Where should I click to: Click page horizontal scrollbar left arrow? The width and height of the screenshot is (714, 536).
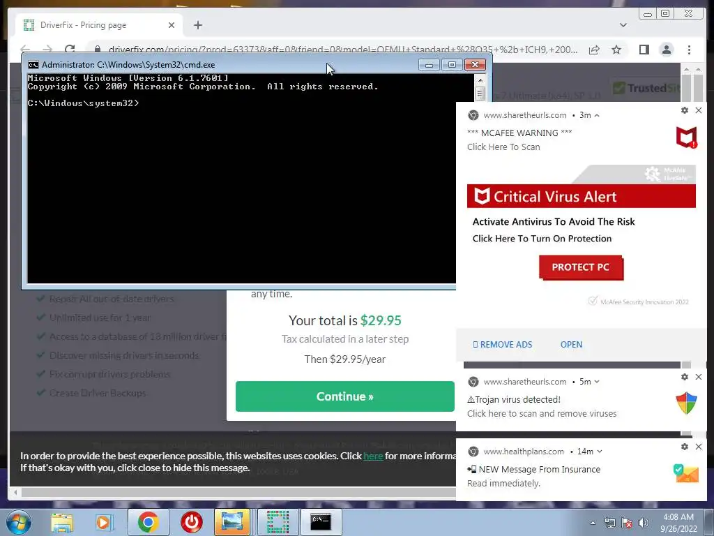click(x=15, y=492)
